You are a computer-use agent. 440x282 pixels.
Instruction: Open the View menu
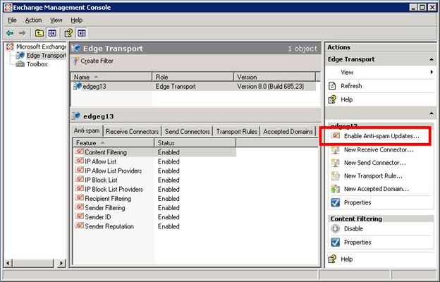coord(56,20)
